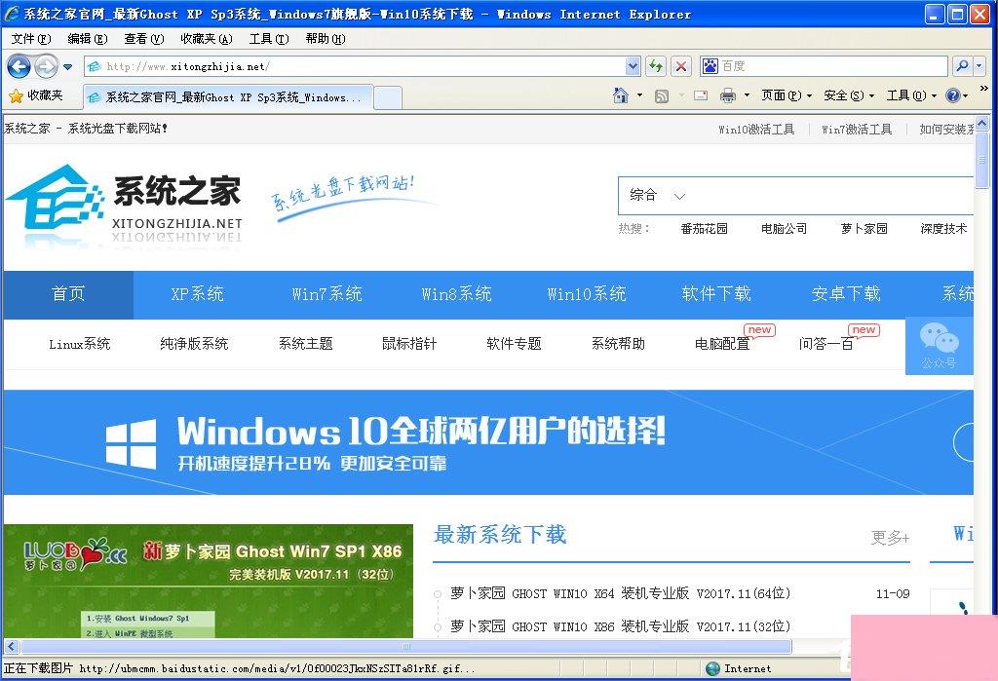Open the 工具(T) menu
Viewport: 998px width, 681px height.
pos(269,39)
